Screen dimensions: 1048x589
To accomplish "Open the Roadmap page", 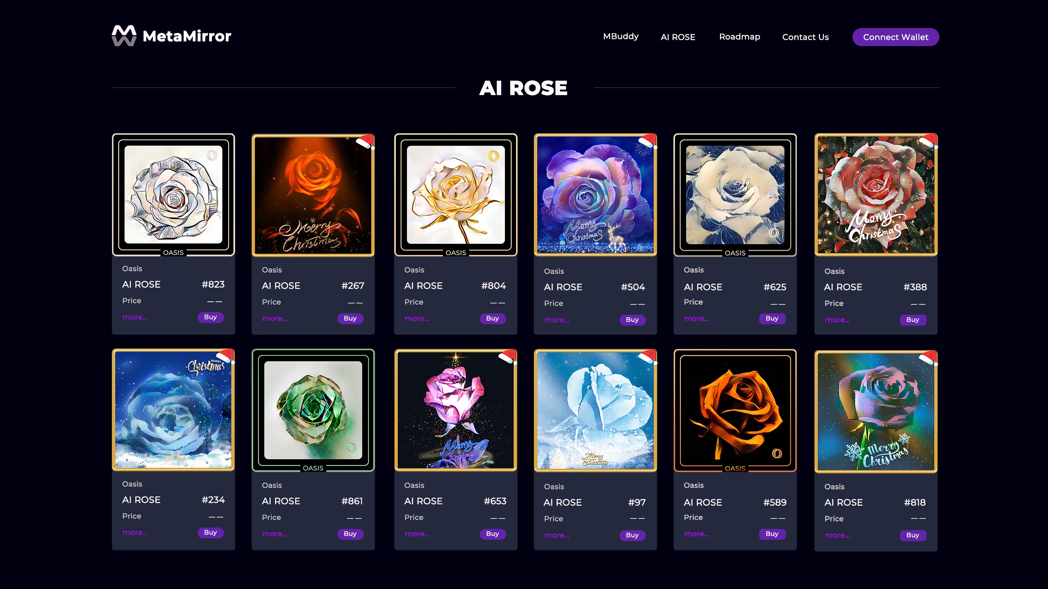I will click(740, 37).
